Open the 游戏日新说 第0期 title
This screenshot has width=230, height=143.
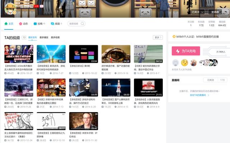[80, 66]
